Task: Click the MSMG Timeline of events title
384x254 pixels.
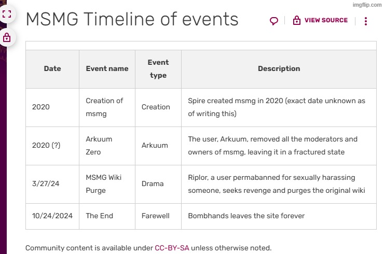Action: click(132, 20)
